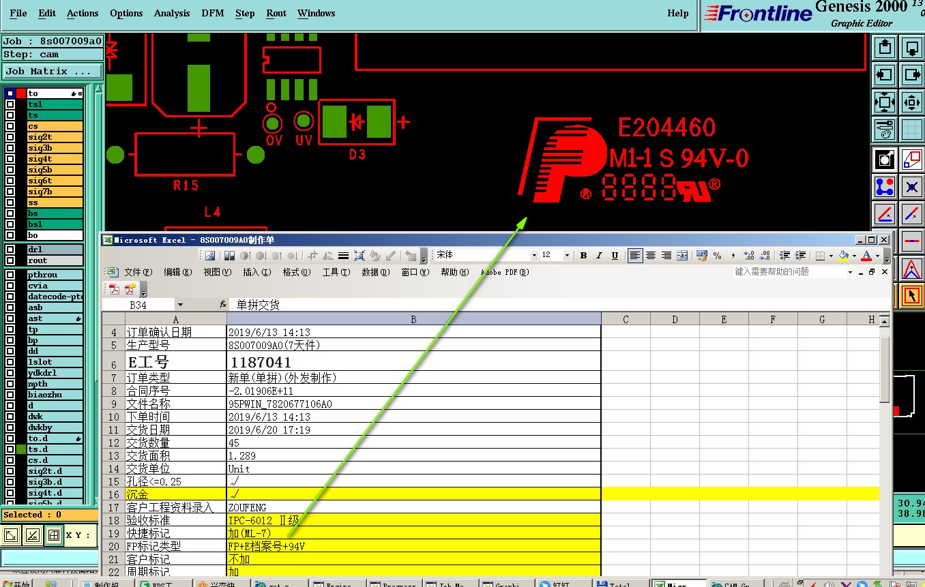Open the Help menu in Genesis

[677, 13]
